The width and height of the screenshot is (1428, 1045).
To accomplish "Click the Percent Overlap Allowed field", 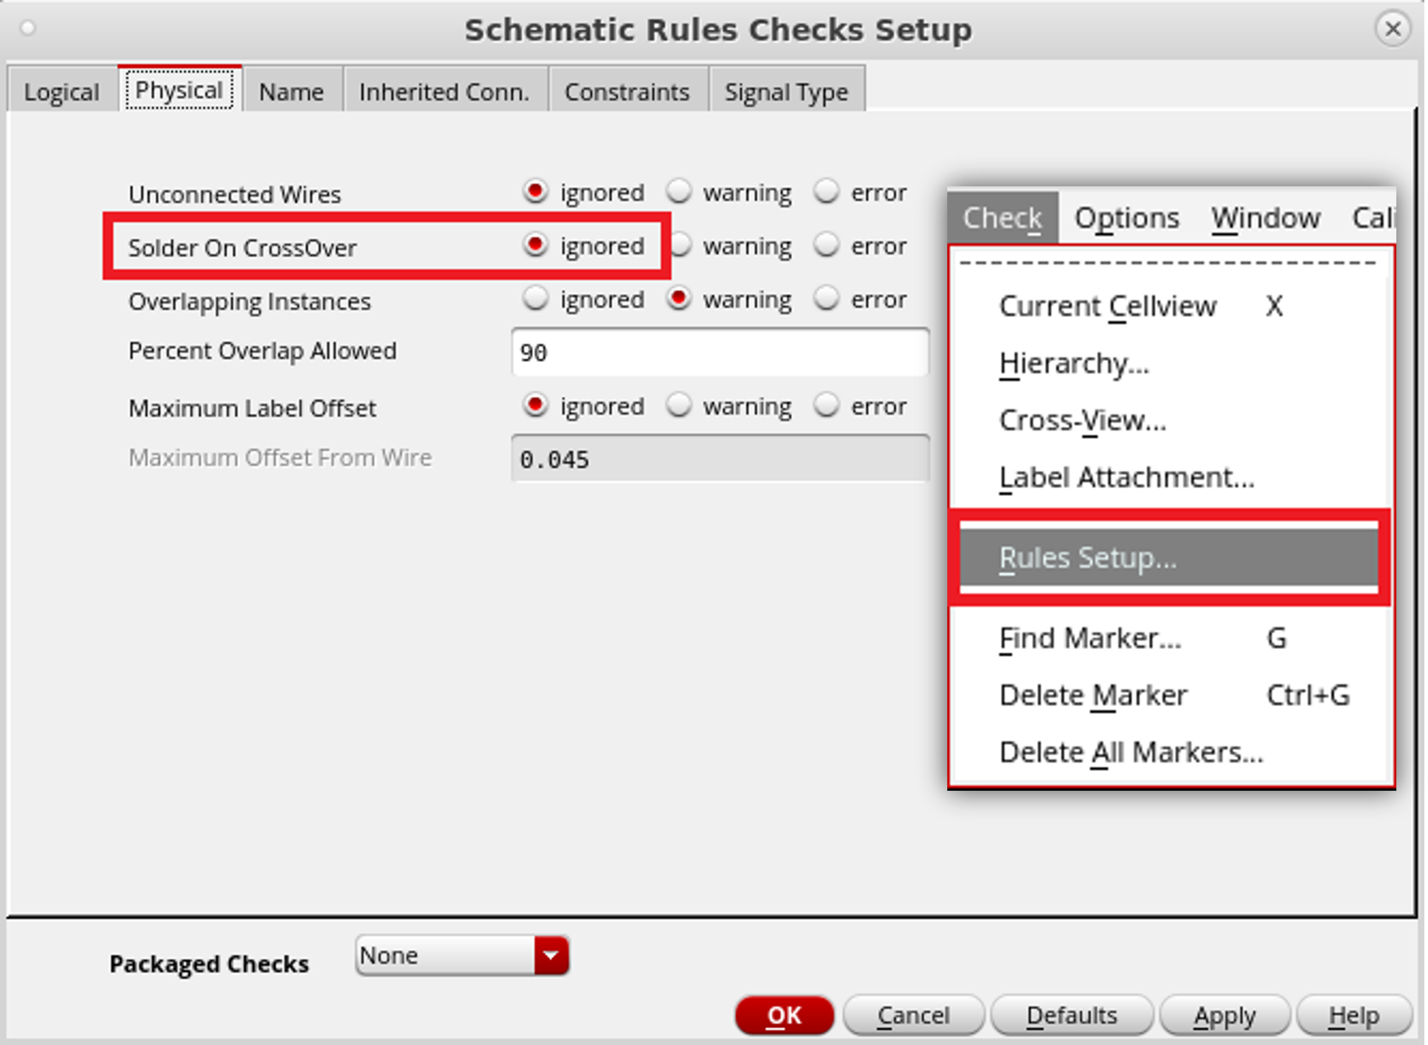I will coord(720,352).
